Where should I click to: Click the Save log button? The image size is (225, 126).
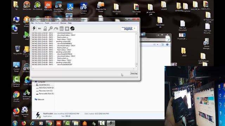(x=134, y=73)
